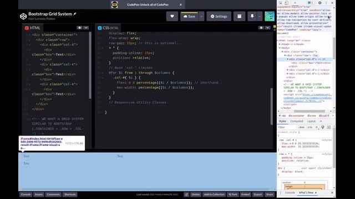Viewport: 355px width, 199px height.
Task: Toggle device toolbar in DevTools
Action: tap(286, 3)
